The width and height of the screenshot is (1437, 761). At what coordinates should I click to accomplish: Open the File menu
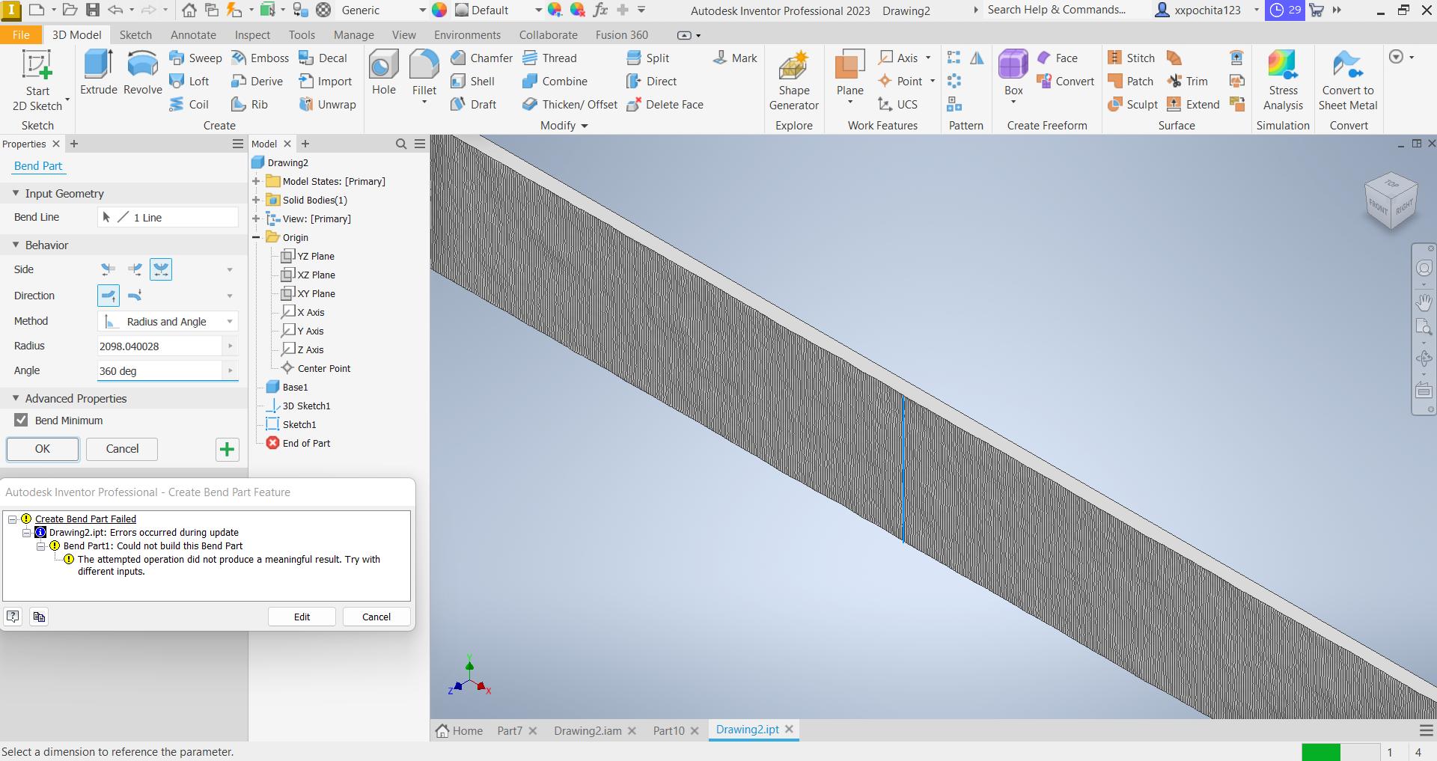[x=21, y=35]
